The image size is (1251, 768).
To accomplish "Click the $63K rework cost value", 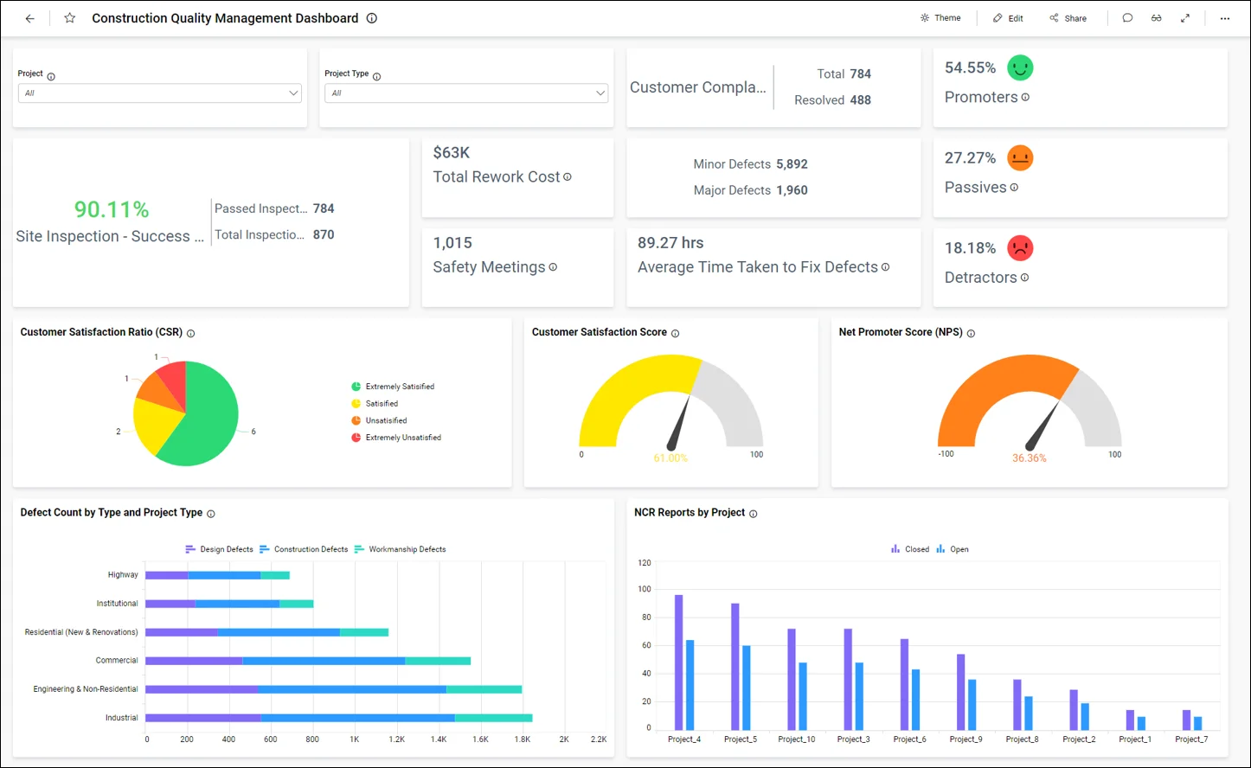I will 452,153.
